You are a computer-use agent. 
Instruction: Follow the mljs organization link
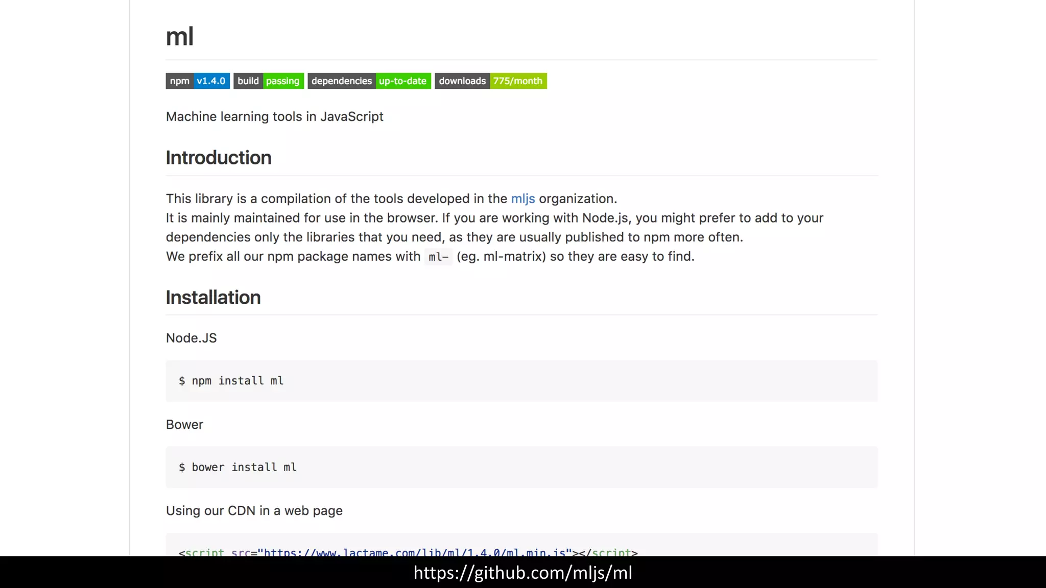[x=522, y=199]
